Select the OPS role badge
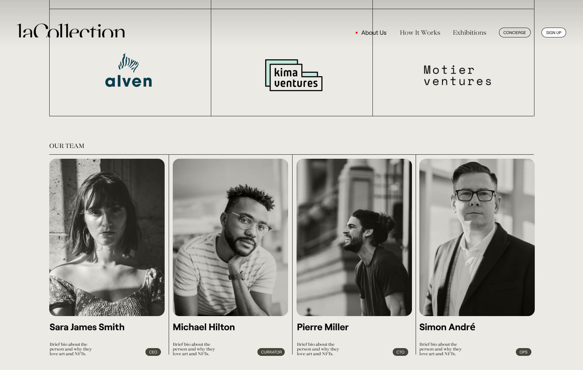 tap(524, 352)
